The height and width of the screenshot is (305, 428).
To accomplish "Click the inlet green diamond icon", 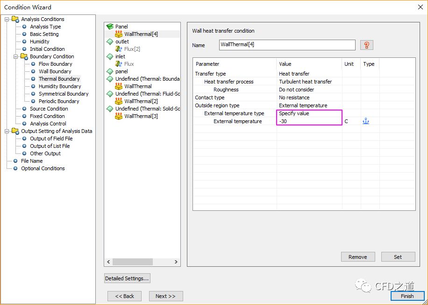I will [x=110, y=56].
